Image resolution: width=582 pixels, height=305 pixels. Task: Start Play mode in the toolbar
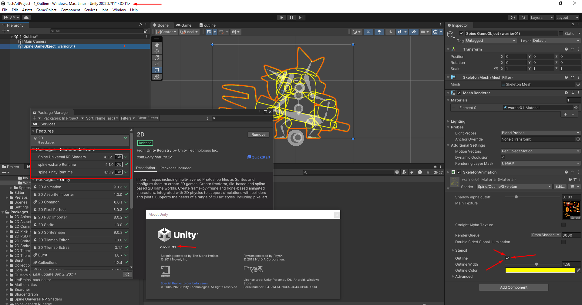tap(281, 18)
